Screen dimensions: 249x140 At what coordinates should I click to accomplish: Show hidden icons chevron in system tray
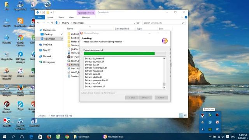click(x=210, y=136)
